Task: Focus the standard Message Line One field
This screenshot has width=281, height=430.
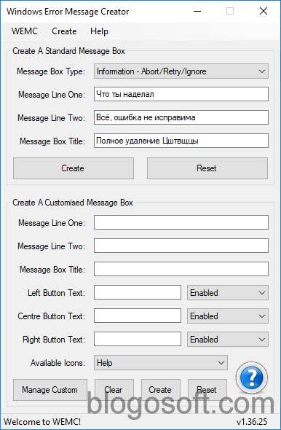Action: (181, 94)
